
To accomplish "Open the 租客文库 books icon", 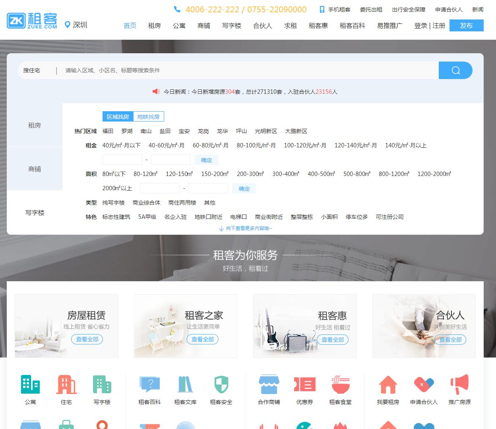I will click(x=186, y=384).
